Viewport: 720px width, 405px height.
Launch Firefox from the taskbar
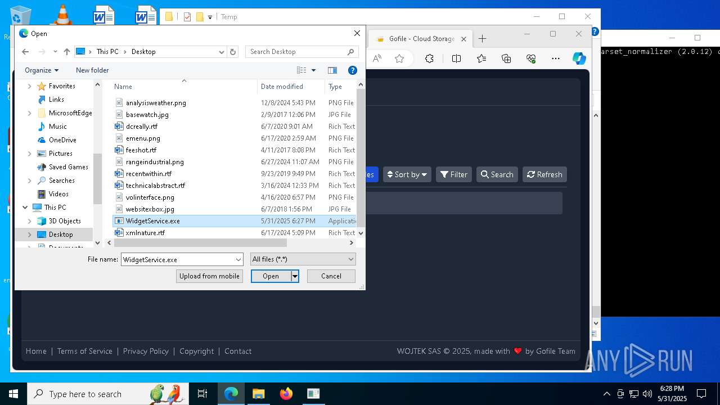286,394
